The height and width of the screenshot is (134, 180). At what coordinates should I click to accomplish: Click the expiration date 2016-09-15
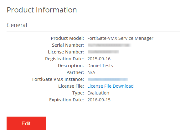99,100
